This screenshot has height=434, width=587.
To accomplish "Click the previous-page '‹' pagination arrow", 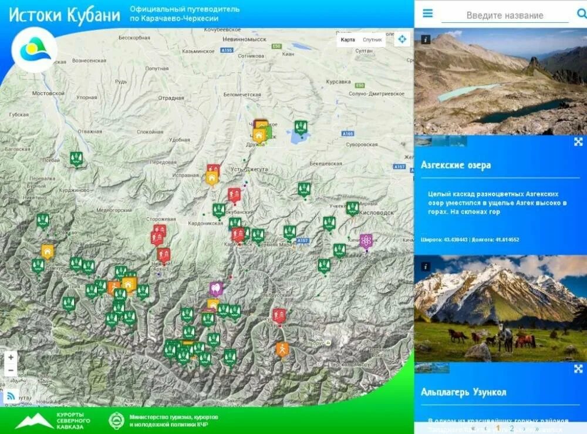I will 485,428.
